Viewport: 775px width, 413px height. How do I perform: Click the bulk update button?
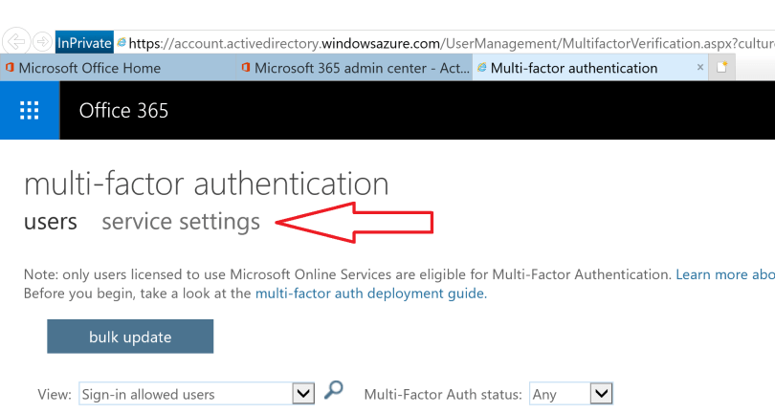point(130,337)
